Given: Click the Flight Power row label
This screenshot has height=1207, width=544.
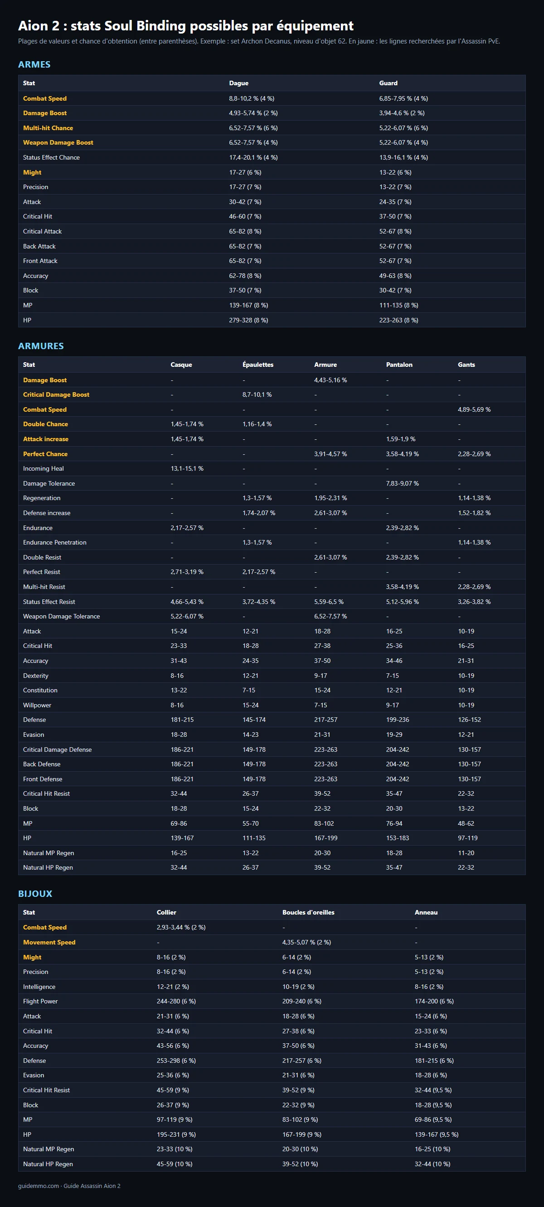Looking at the screenshot, I should pos(40,1001).
